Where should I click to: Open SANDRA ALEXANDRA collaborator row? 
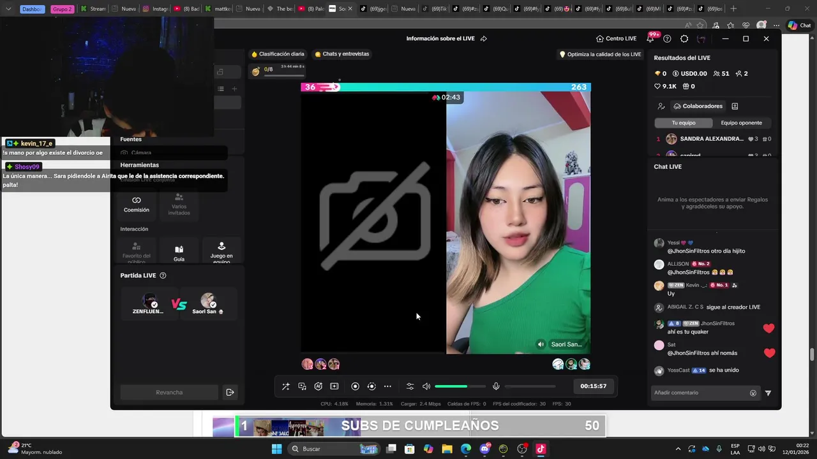(x=714, y=139)
